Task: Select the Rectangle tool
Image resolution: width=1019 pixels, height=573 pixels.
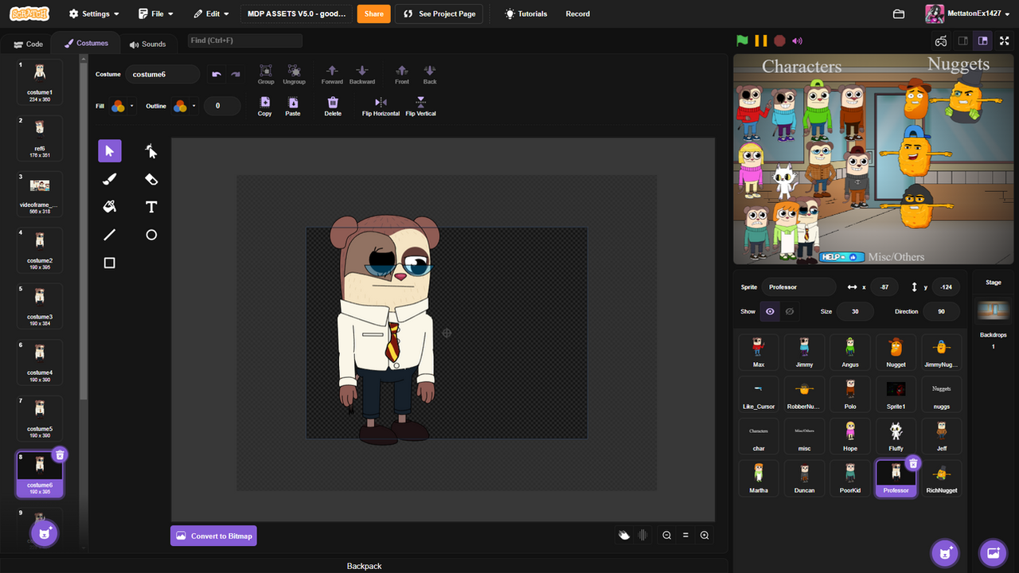Action: coord(110,263)
